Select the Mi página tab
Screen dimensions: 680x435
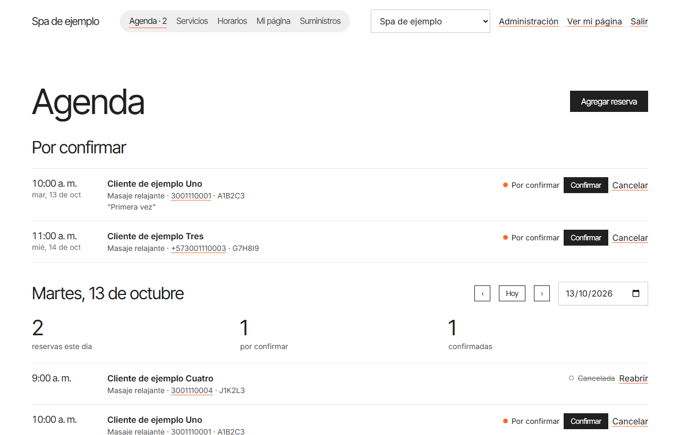point(274,21)
